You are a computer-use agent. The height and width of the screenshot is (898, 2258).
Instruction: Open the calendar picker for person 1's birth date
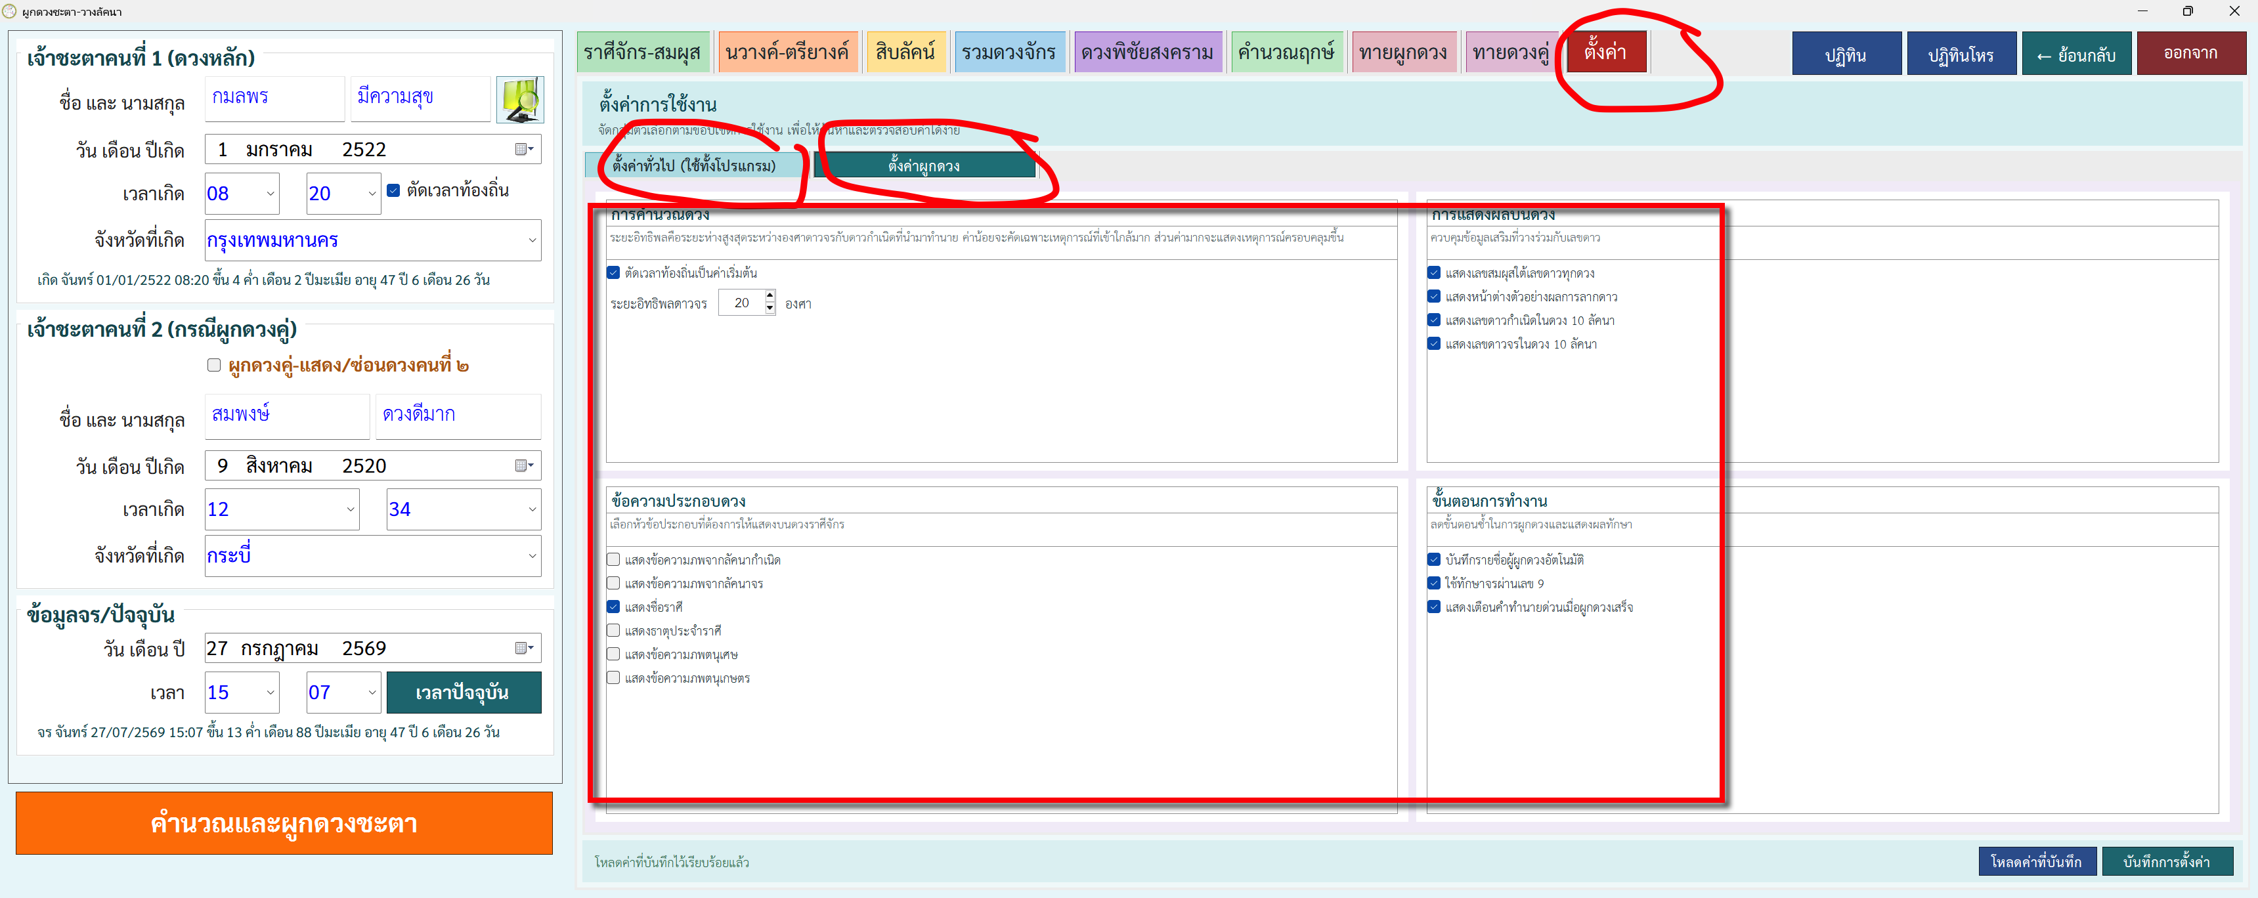524,149
